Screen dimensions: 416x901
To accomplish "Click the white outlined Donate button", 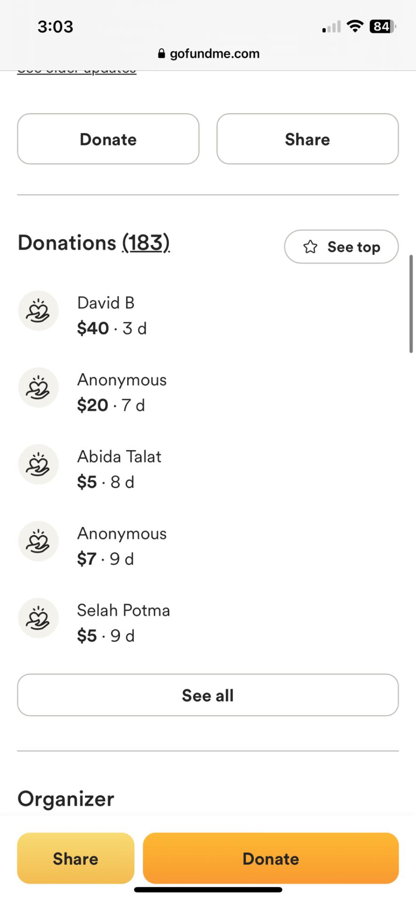I will (108, 139).
